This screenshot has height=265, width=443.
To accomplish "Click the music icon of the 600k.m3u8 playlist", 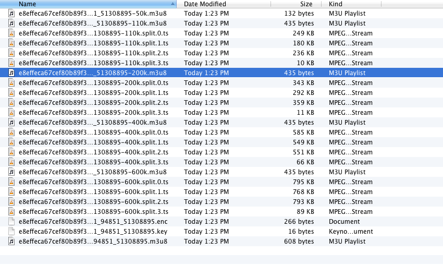I will 11,172.
